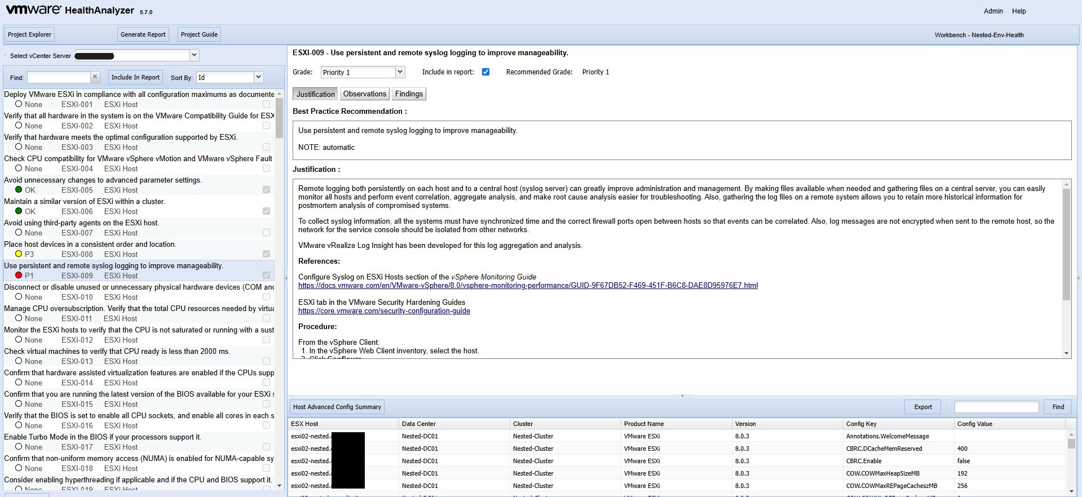This screenshot has height=497, width=1082.
Task: Click the Include In Report button
Action: pos(135,77)
